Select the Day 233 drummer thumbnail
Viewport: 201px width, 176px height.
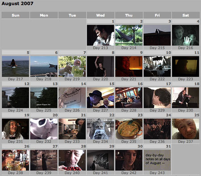tap(72, 129)
